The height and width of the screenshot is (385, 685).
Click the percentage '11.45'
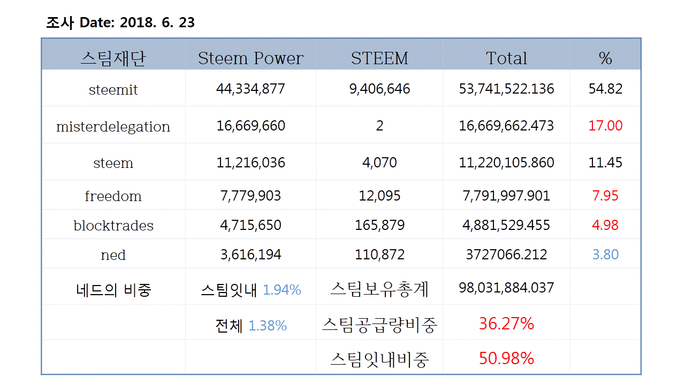605,163
